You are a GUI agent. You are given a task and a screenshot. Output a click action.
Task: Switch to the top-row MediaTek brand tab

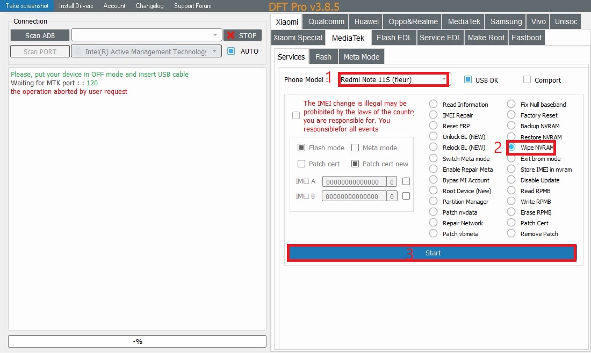pos(464,21)
